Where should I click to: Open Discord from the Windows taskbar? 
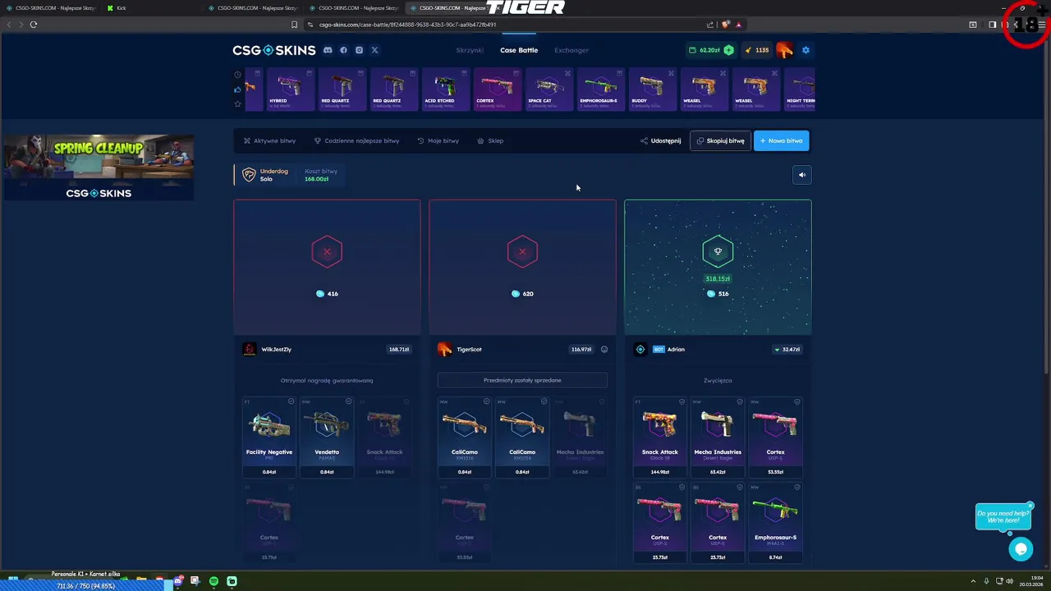tap(177, 581)
